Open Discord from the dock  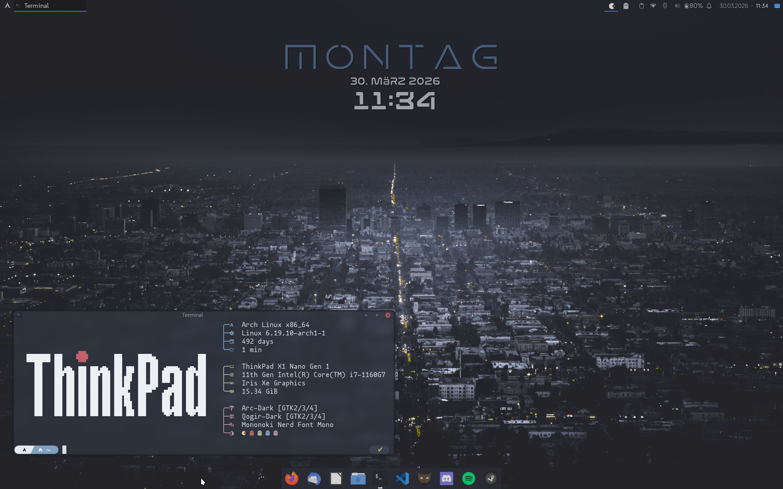tap(447, 478)
